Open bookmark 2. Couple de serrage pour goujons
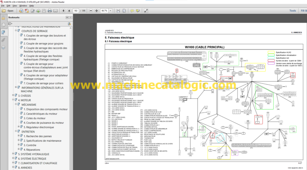307x170 pixels. [44, 43]
